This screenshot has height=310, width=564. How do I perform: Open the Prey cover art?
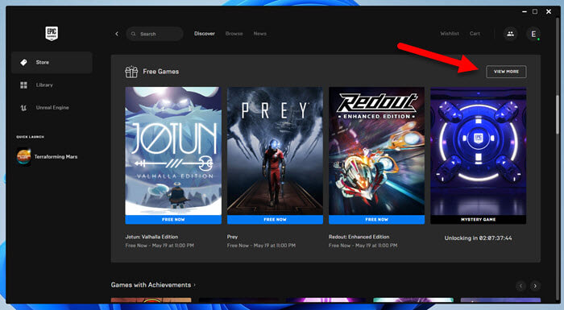pos(276,151)
